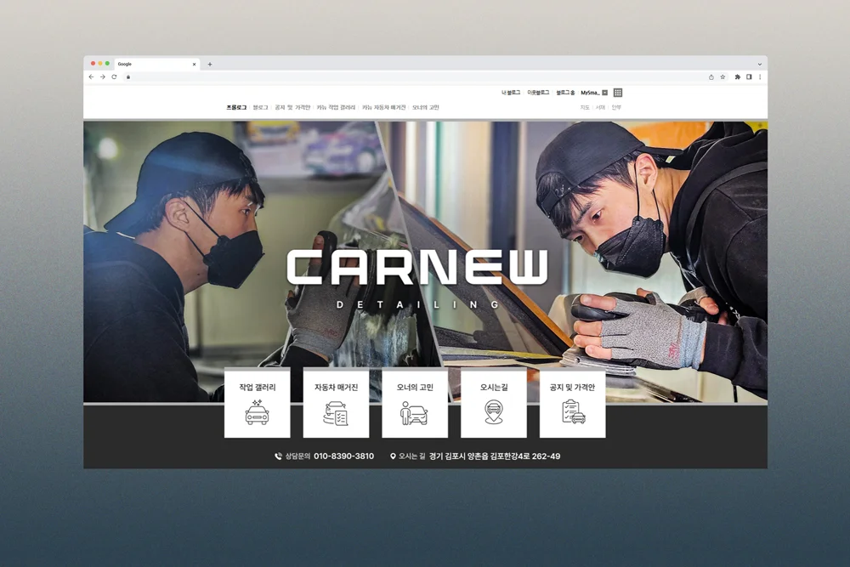Click the browser forward arrow

coord(103,77)
